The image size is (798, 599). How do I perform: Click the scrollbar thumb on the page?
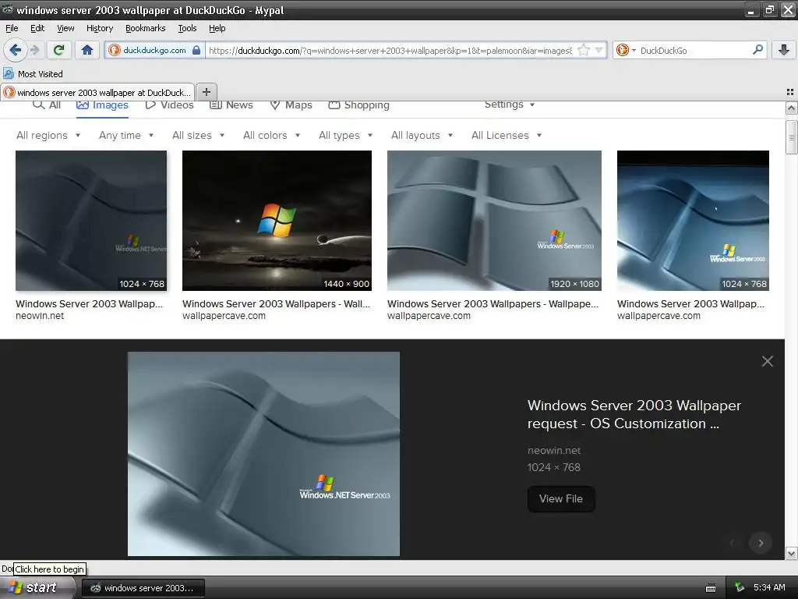pyautogui.click(x=791, y=137)
